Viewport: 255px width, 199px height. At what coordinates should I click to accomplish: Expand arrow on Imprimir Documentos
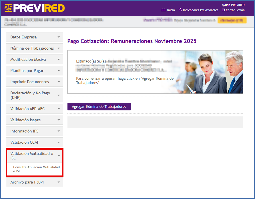click(x=59, y=82)
